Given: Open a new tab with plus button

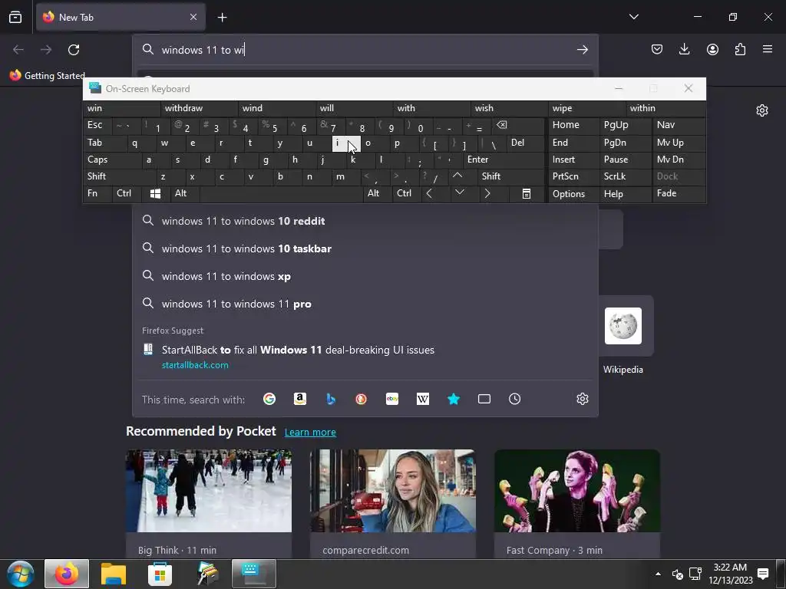Looking at the screenshot, I should (x=222, y=18).
